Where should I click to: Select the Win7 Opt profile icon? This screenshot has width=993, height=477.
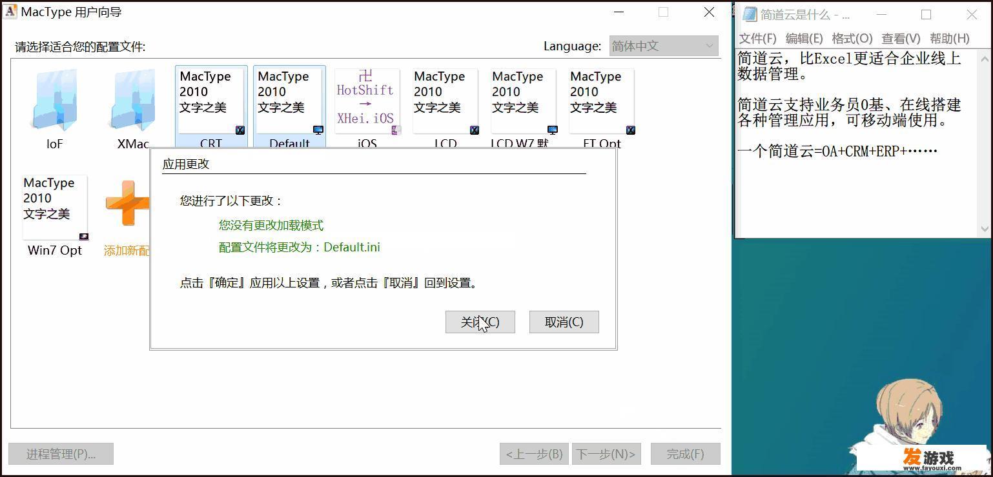point(55,207)
